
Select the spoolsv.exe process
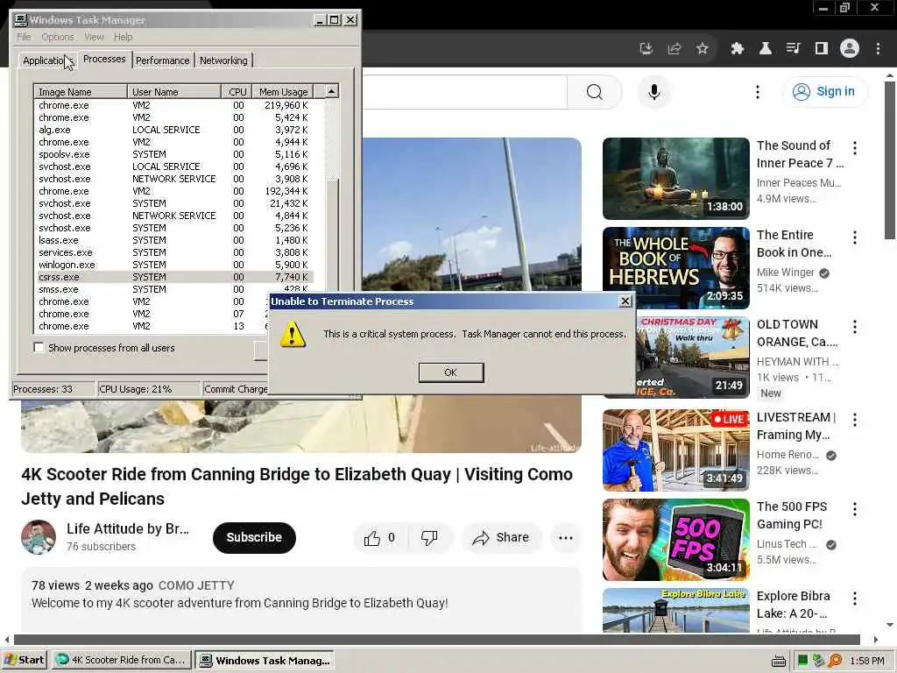173,154
